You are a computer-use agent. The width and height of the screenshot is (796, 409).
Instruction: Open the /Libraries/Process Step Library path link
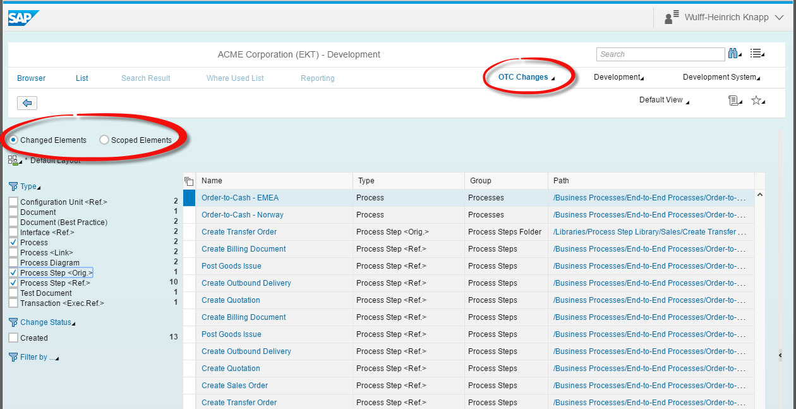click(x=650, y=232)
